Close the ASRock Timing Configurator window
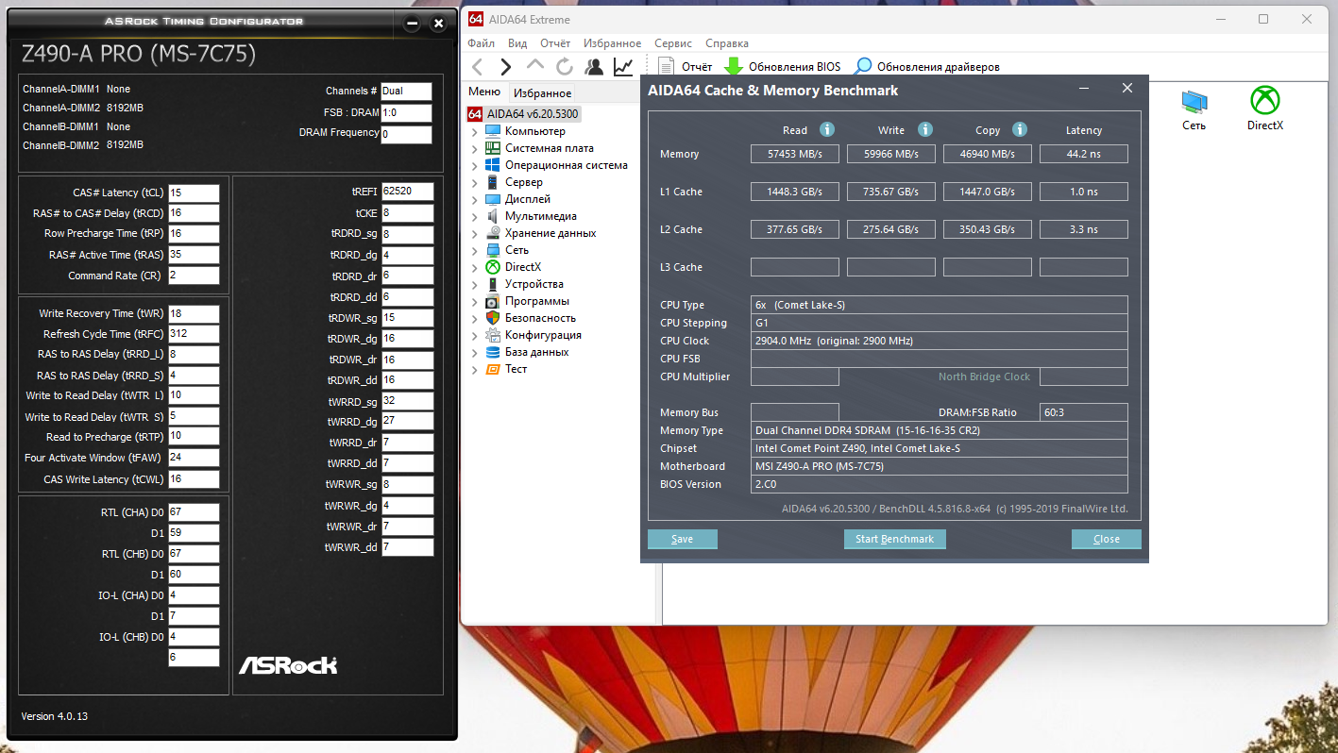1338x753 pixels. point(438,24)
